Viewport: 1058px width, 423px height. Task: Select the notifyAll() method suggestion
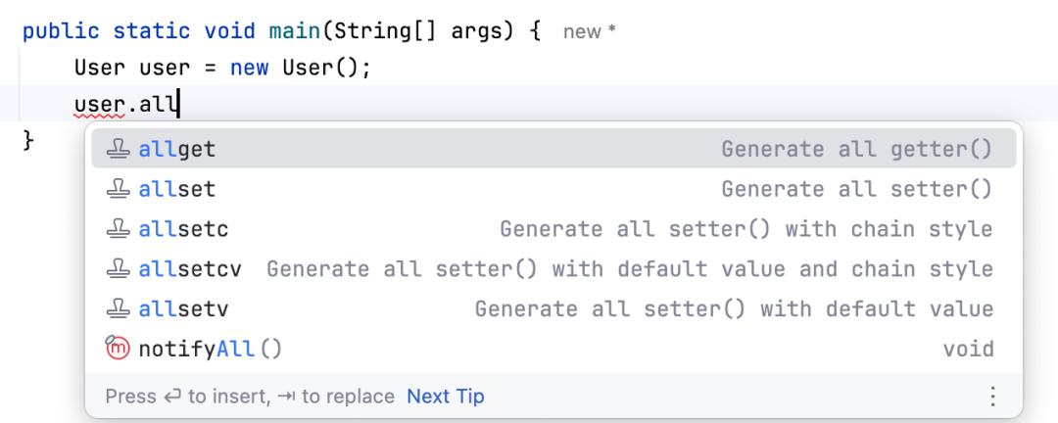click(210, 349)
